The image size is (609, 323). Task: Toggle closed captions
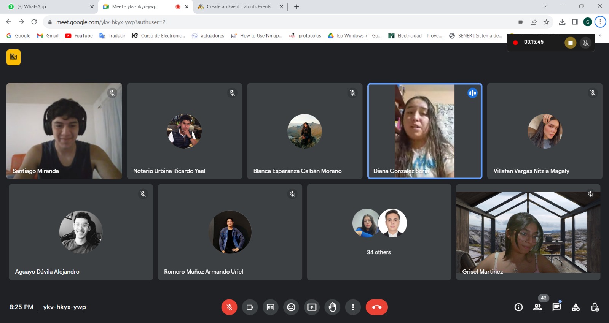[x=271, y=307]
